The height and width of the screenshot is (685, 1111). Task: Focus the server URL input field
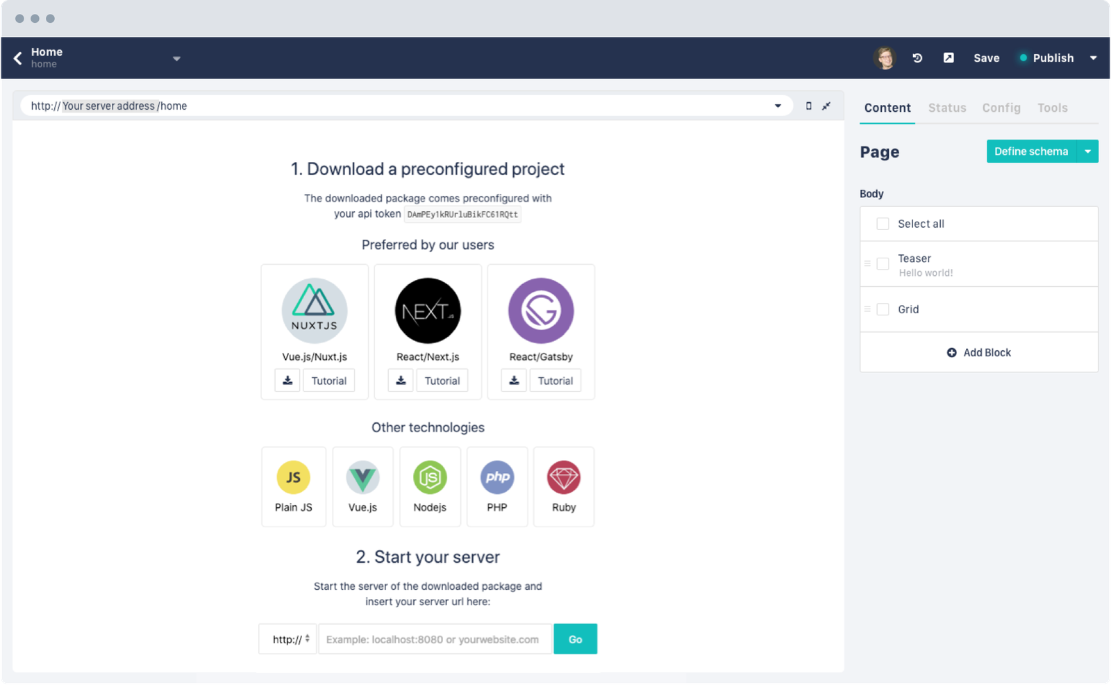click(x=435, y=639)
